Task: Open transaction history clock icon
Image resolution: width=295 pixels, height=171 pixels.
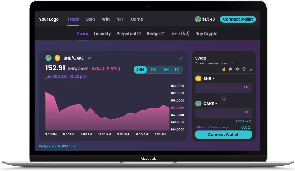Action: click(x=243, y=69)
